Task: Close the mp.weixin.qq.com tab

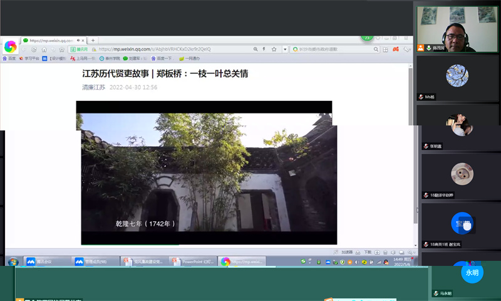Action: 83,40
